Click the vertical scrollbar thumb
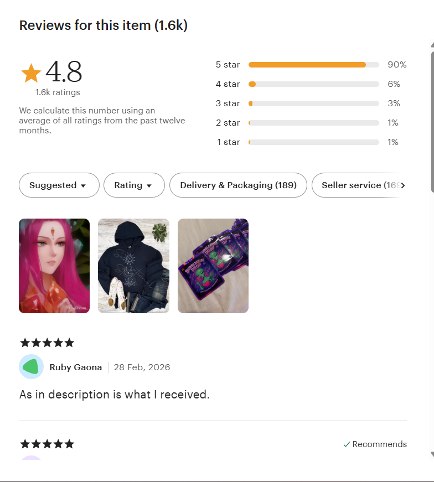This screenshot has height=482, width=434. (432, 122)
